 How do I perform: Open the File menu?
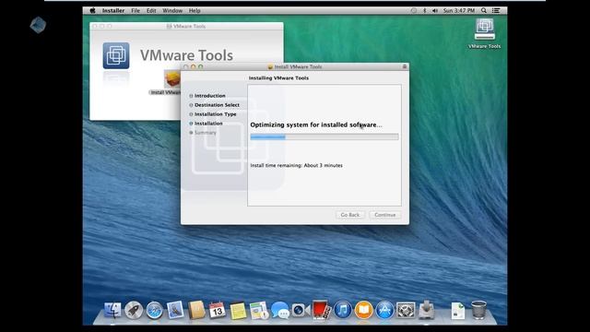pos(136,10)
